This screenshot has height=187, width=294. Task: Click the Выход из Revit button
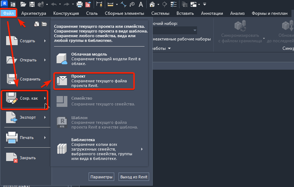tap(134, 177)
